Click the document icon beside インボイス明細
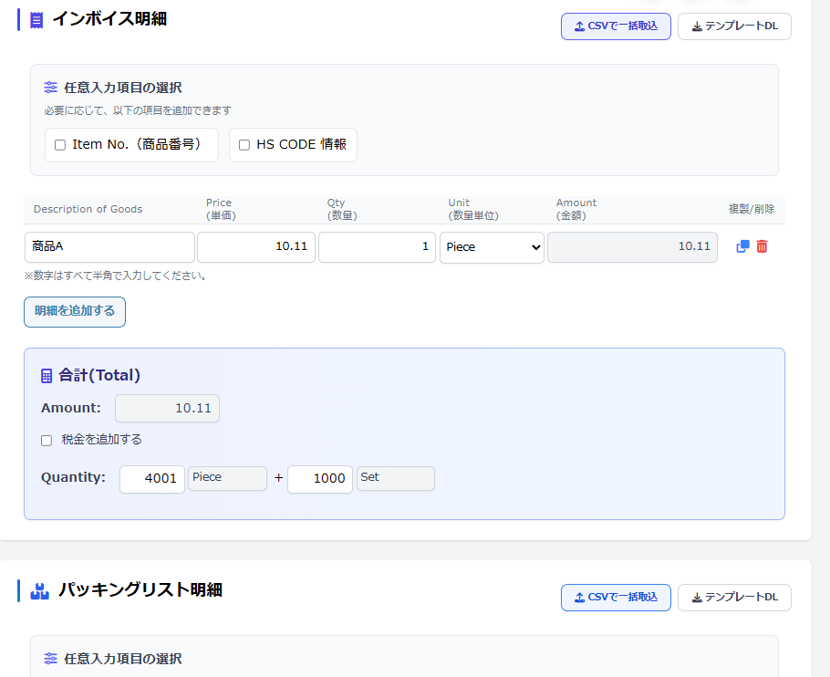The height and width of the screenshot is (677, 830). point(35,19)
